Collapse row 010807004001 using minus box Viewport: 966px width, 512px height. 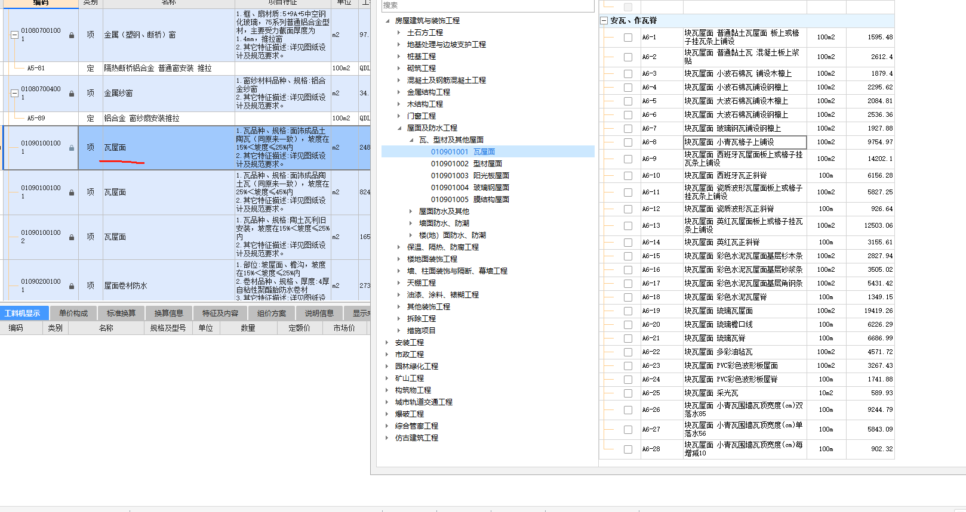pos(14,94)
